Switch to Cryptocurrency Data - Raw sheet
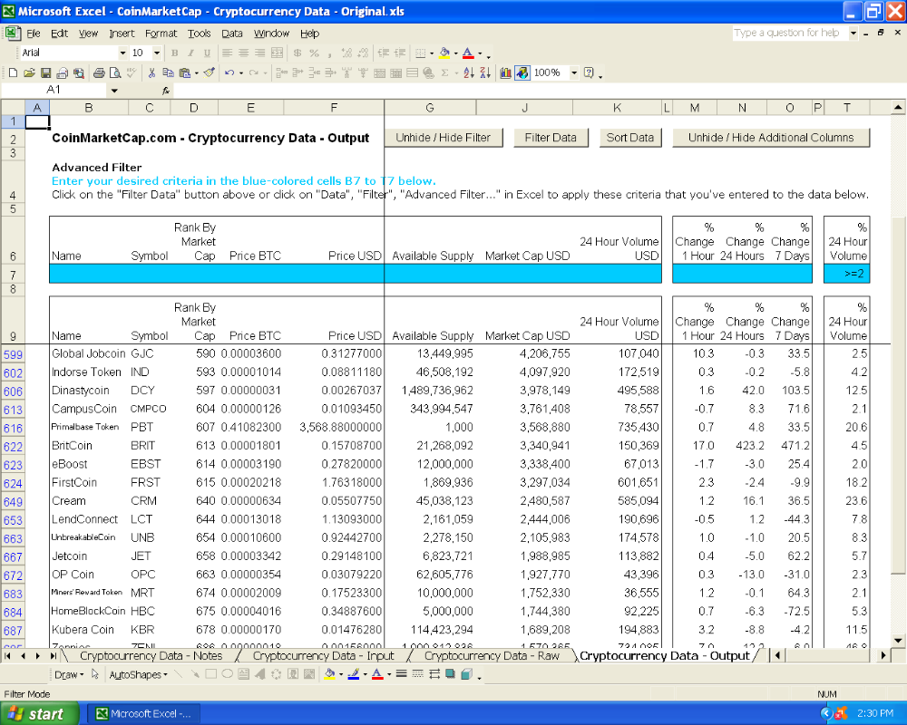 coord(492,655)
